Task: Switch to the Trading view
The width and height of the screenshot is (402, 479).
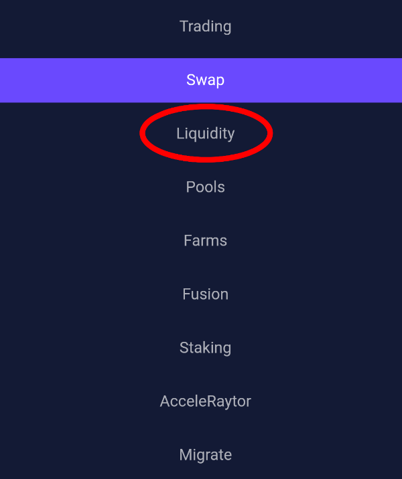Action: [x=205, y=27]
